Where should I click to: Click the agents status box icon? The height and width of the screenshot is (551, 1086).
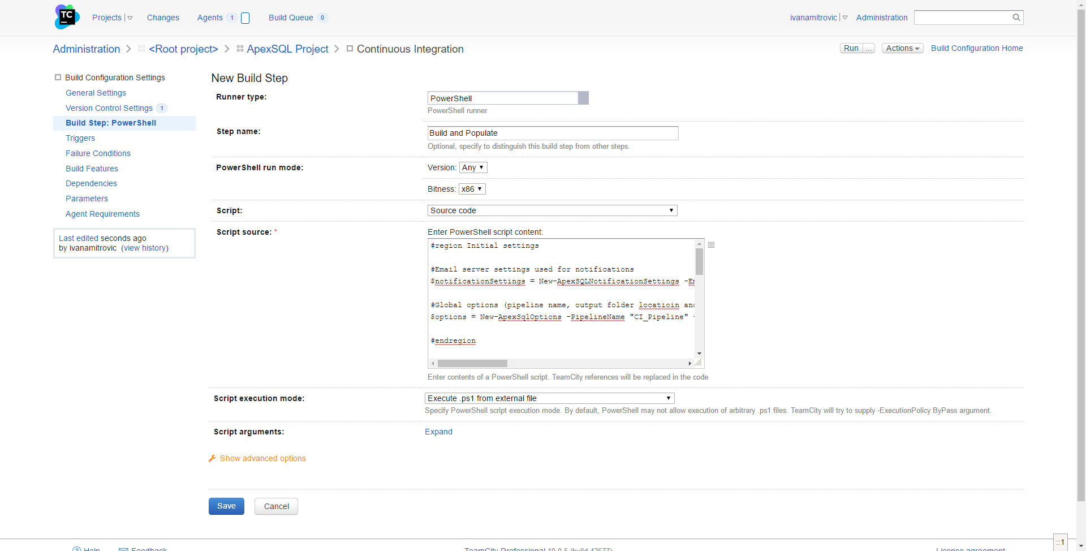245,18
